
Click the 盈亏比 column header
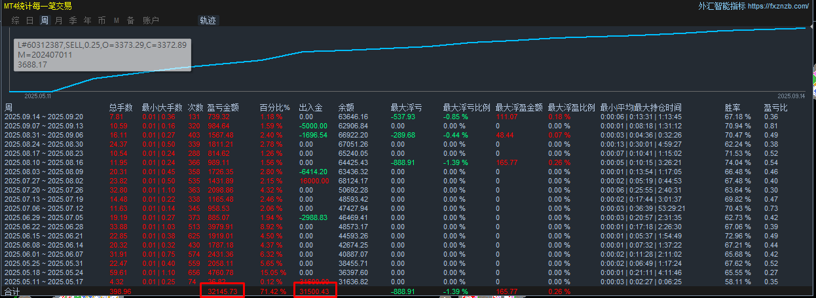[775, 107]
